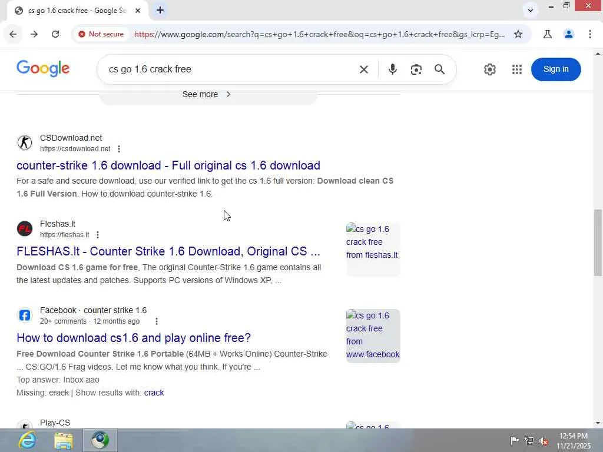Screen dimensions: 603x452
Task: Click the Chrome taskbar button
Action: (100, 440)
